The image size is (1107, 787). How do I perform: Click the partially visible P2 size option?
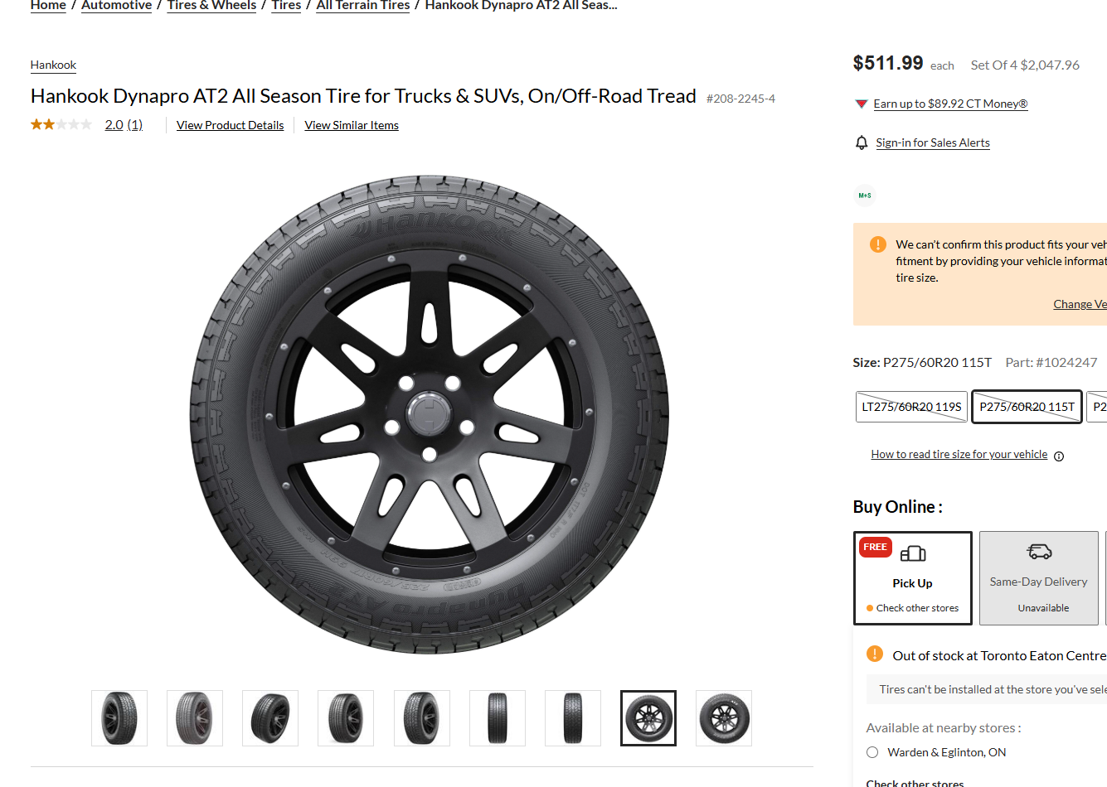1100,406
